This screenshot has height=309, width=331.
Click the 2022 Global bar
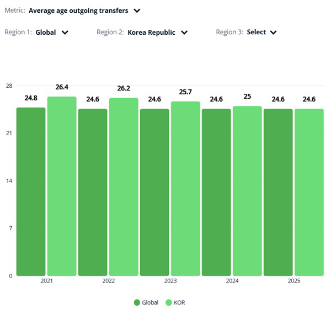point(93,192)
